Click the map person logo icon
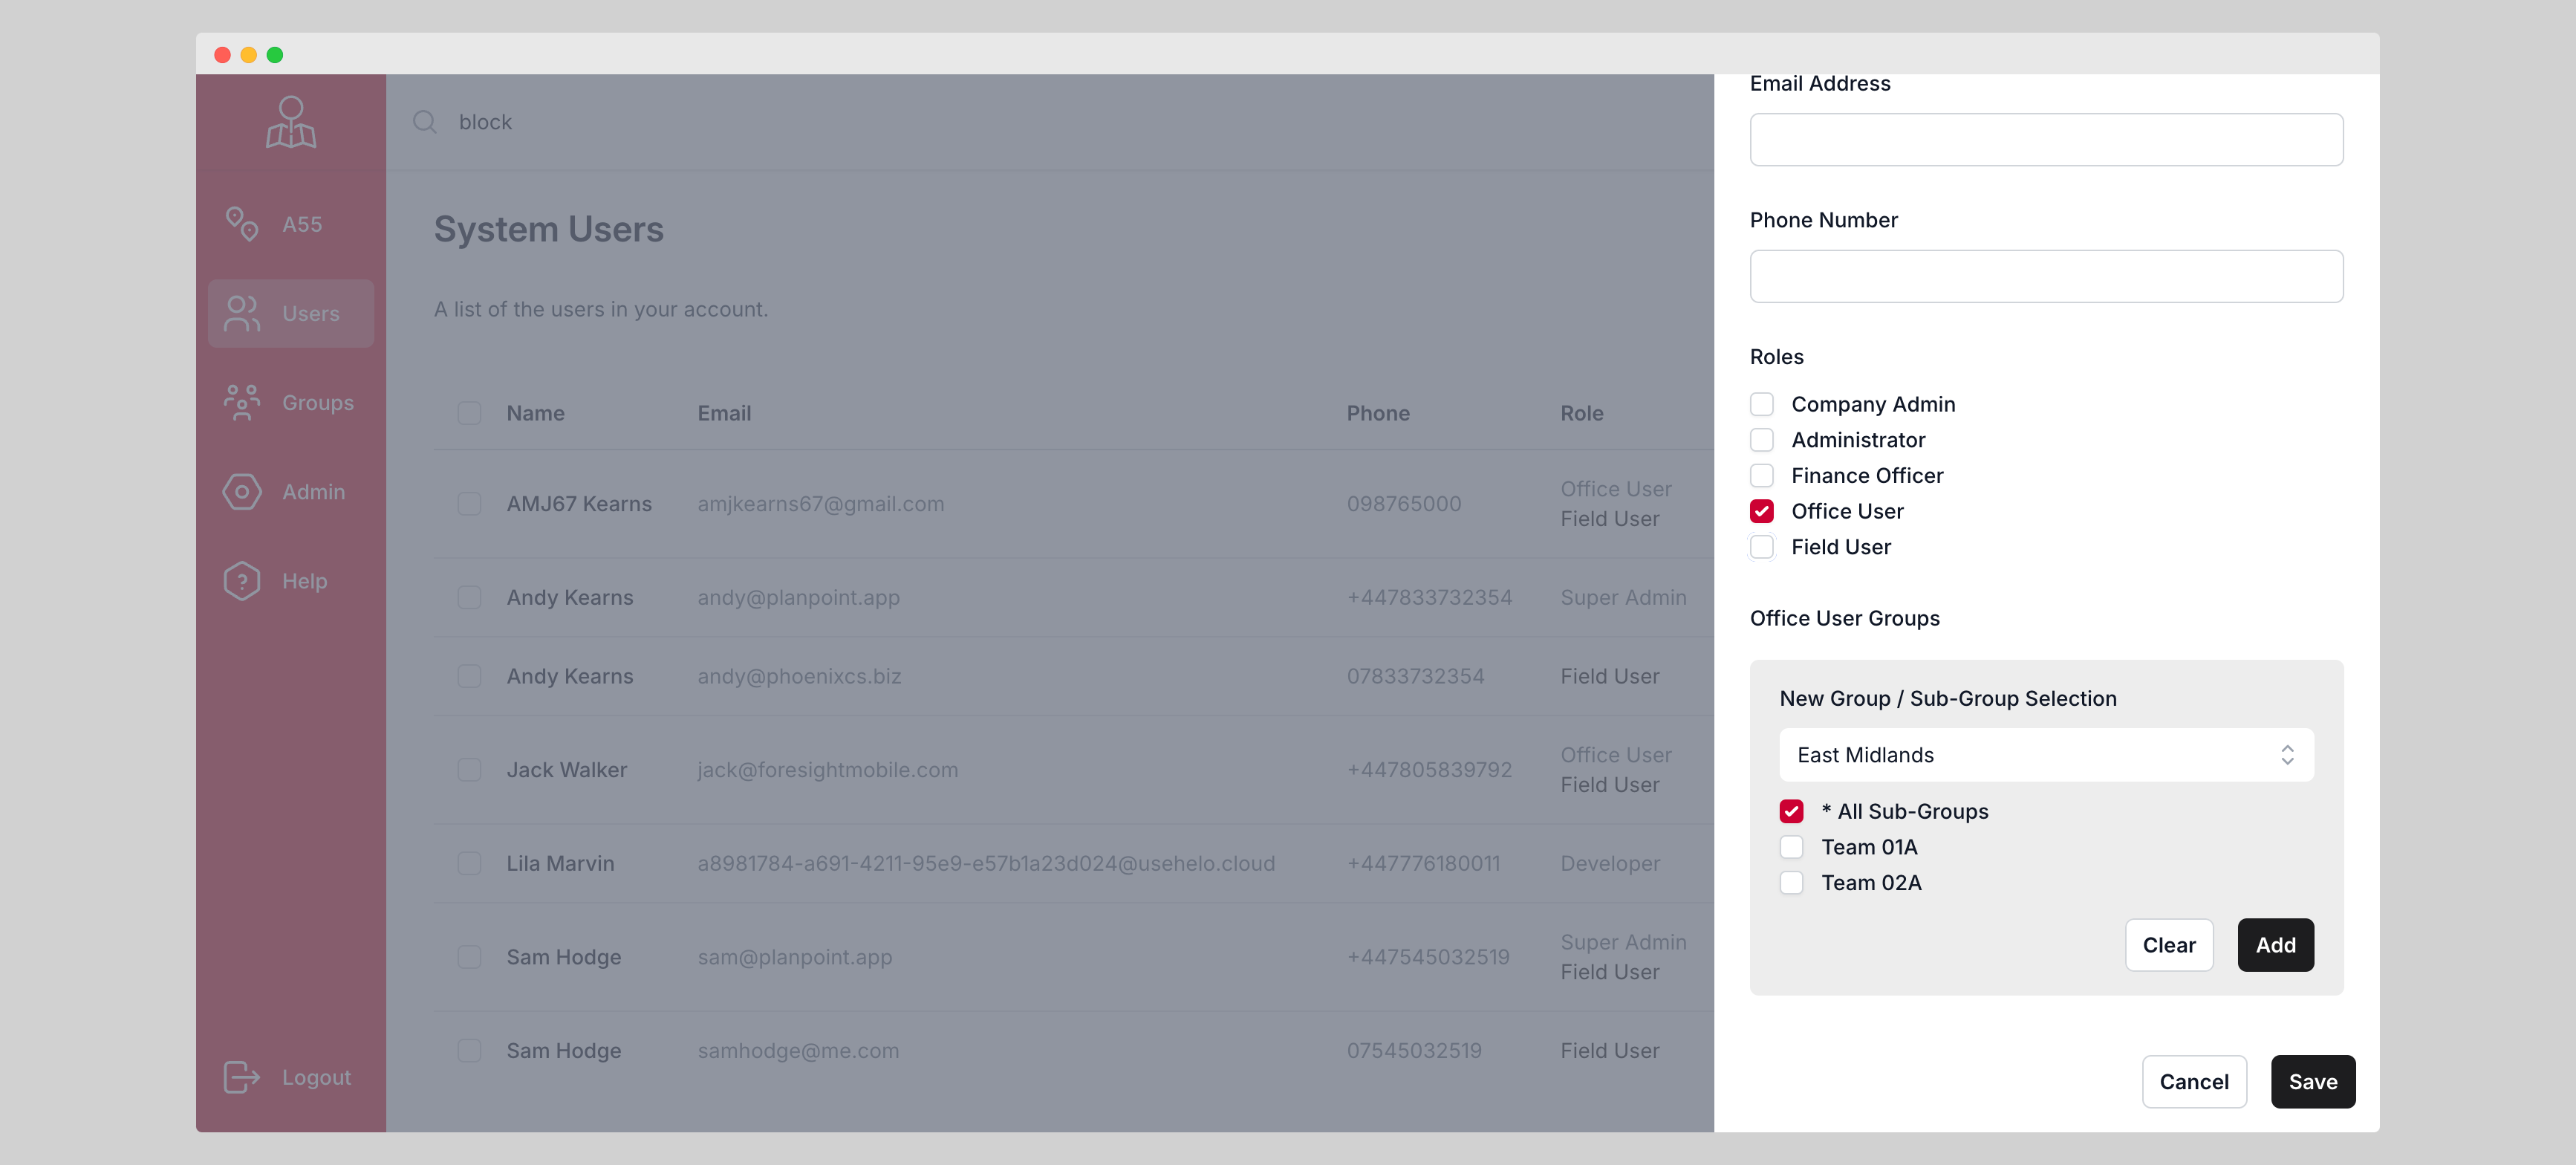This screenshot has height=1165, width=2576. click(290, 122)
